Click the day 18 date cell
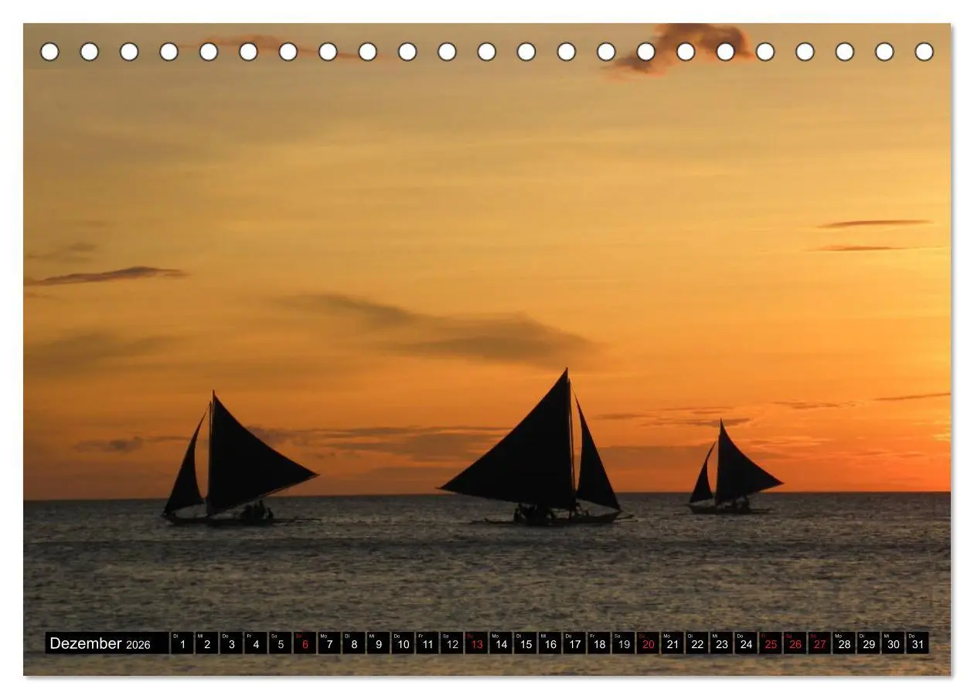The height and width of the screenshot is (699, 974). coord(598,643)
